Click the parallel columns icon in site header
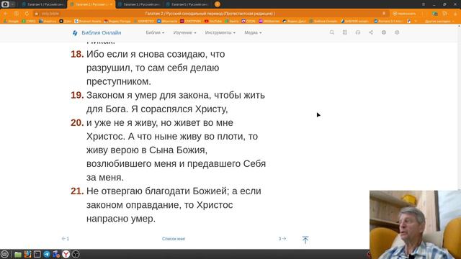The width and height of the screenshot is (461, 259). pos(345,32)
